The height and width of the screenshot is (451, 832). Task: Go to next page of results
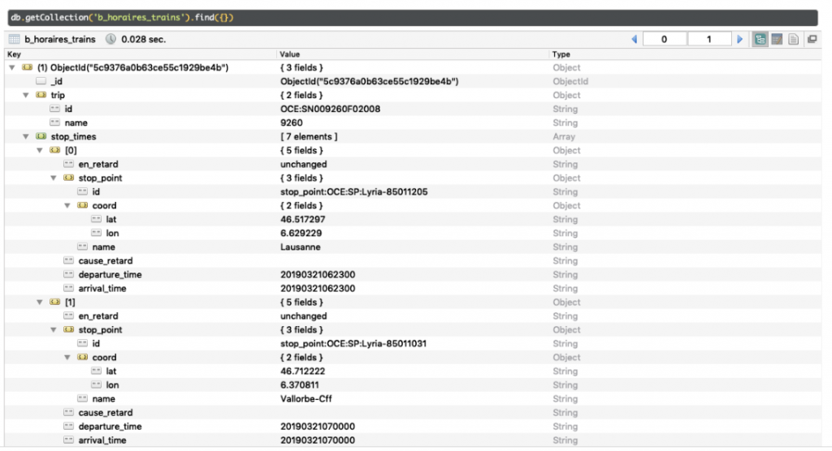(x=739, y=39)
